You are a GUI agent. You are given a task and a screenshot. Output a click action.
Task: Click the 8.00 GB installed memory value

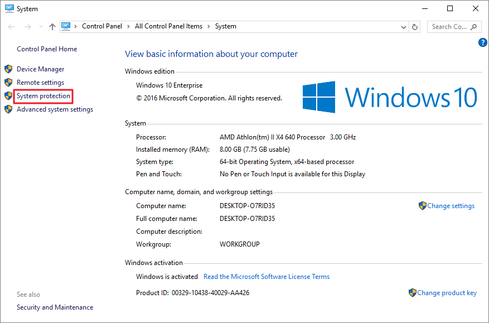pos(254,150)
